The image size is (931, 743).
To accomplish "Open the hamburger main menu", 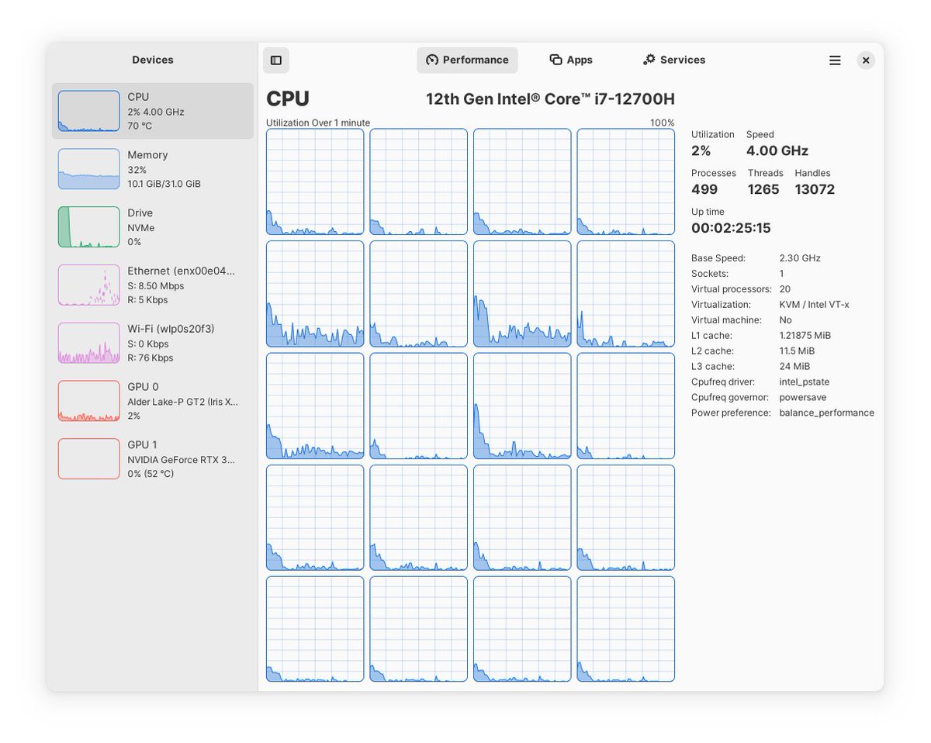I will coord(835,60).
